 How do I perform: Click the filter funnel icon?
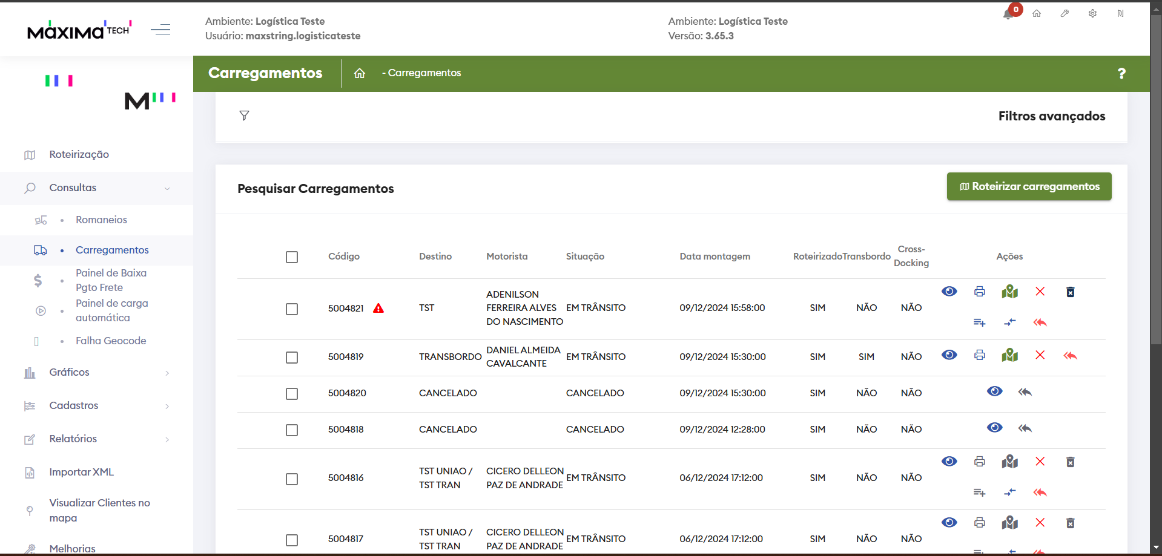click(x=244, y=116)
